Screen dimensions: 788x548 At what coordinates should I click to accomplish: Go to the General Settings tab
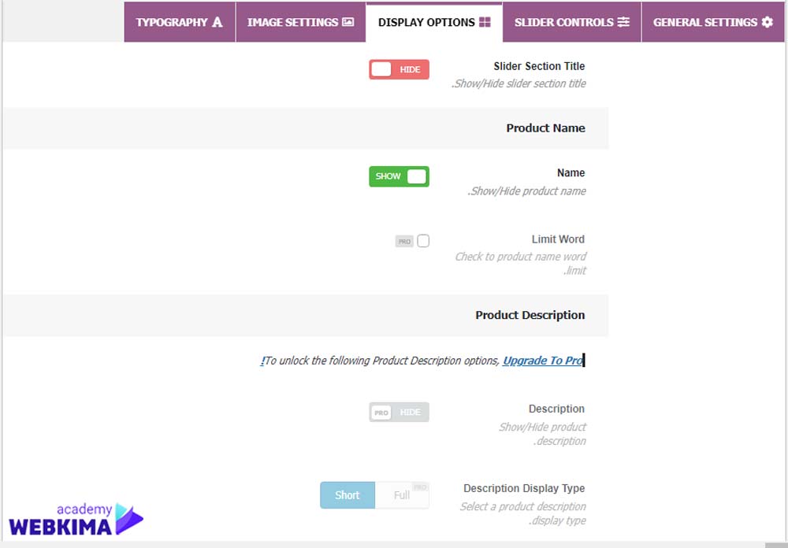click(713, 22)
